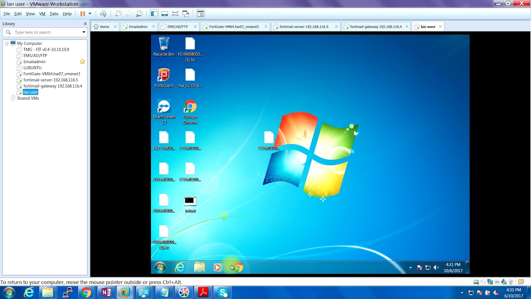Toggle console view toolbar icon

pos(200,14)
